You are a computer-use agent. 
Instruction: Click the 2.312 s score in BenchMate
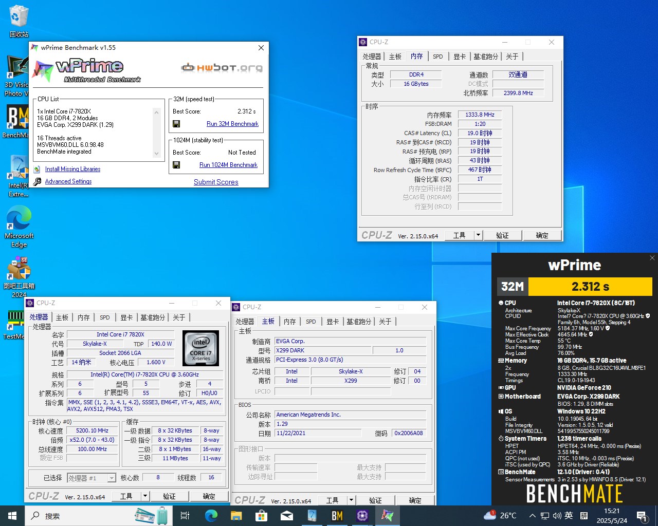point(590,287)
